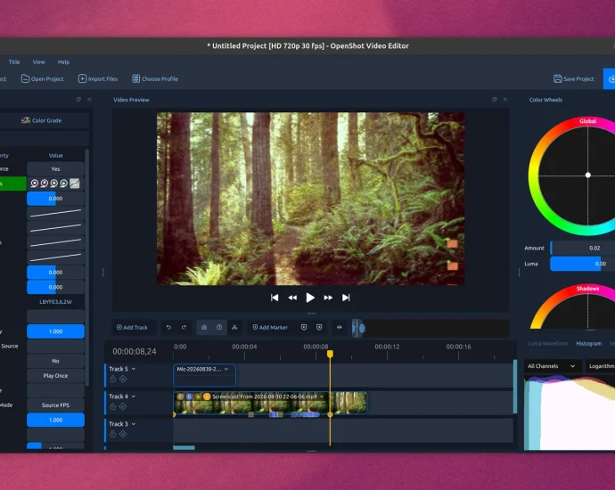
Task: Undo the last timeline action
Action: click(x=168, y=327)
